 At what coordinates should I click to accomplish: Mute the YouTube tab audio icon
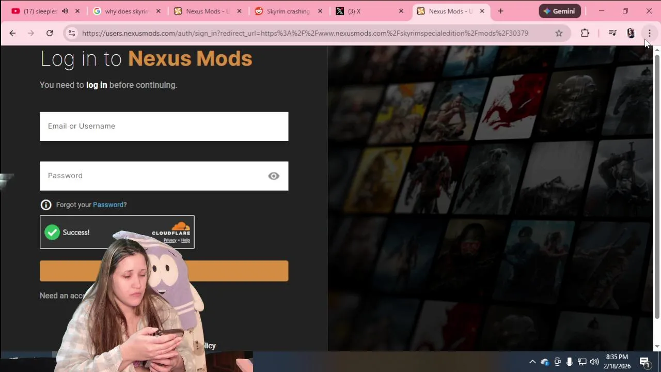pos(65,11)
